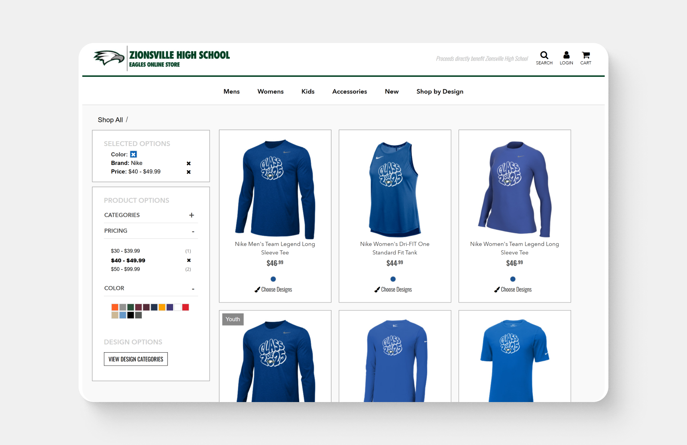The height and width of the screenshot is (445, 687).
Task: Remove the blue Color filter box
Action: click(134, 154)
